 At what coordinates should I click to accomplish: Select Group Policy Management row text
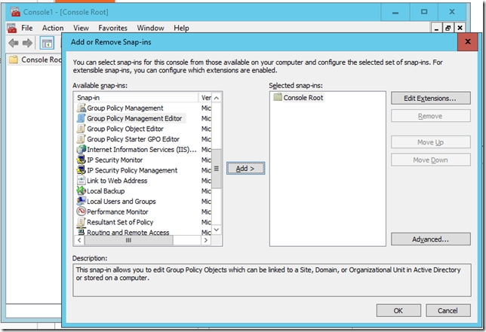pyautogui.click(x=125, y=108)
